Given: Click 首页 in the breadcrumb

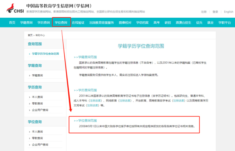Looking at the screenshot, I should [30, 35].
